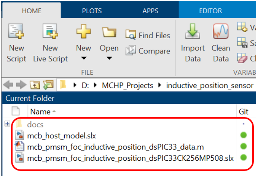Click the Git column header

click(x=244, y=112)
